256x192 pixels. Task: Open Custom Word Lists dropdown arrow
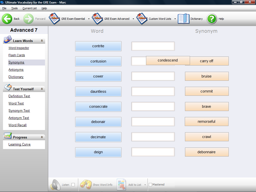coord(175,19)
